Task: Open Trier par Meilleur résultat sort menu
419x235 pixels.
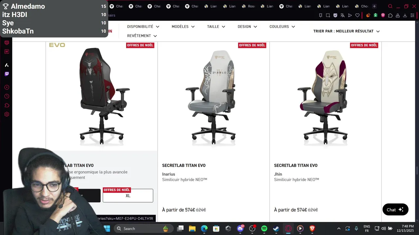Action: (346, 31)
